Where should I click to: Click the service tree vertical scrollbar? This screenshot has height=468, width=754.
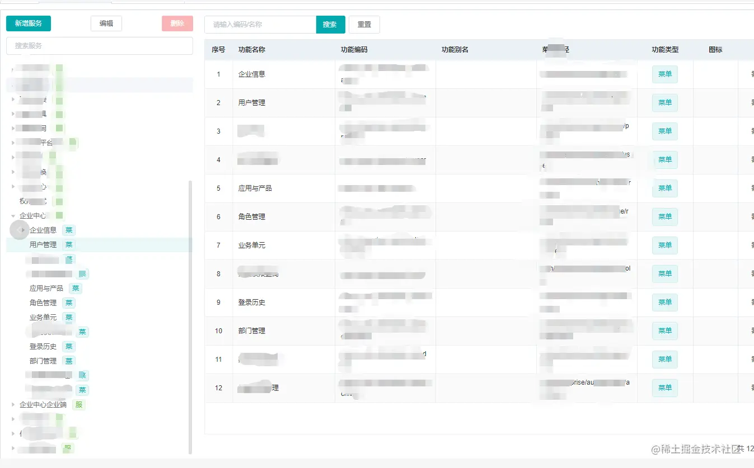[191, 316]
